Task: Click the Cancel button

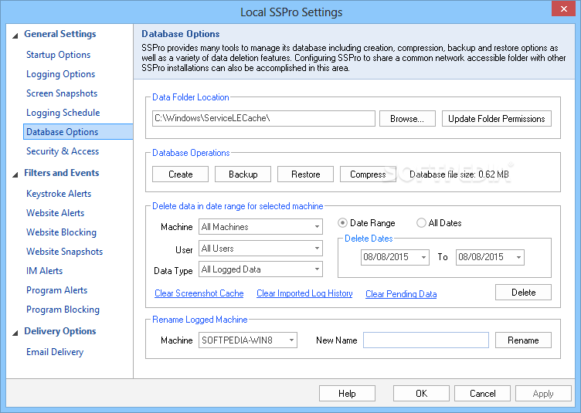Action: click(482, 394)
